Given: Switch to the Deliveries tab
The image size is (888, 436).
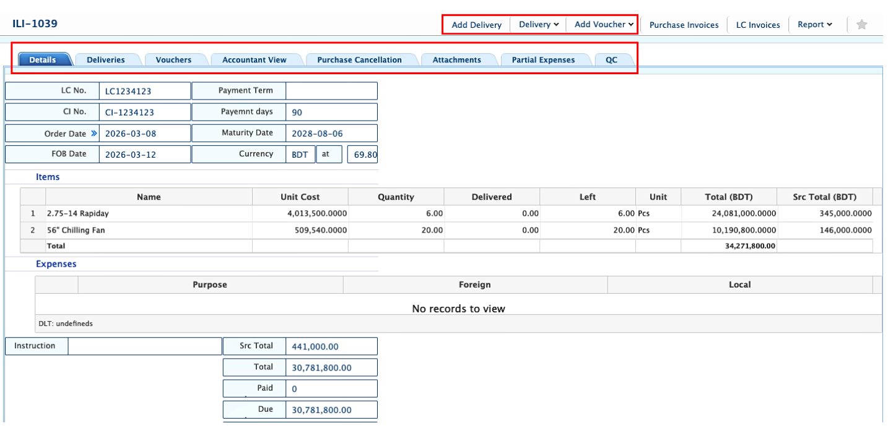Looking at the screenshot, I should 106,60.
